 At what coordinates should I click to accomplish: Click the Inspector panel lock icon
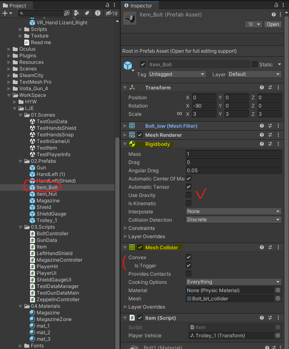[276, 5]
